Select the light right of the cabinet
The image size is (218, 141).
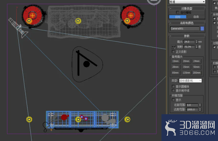(127, 119)
